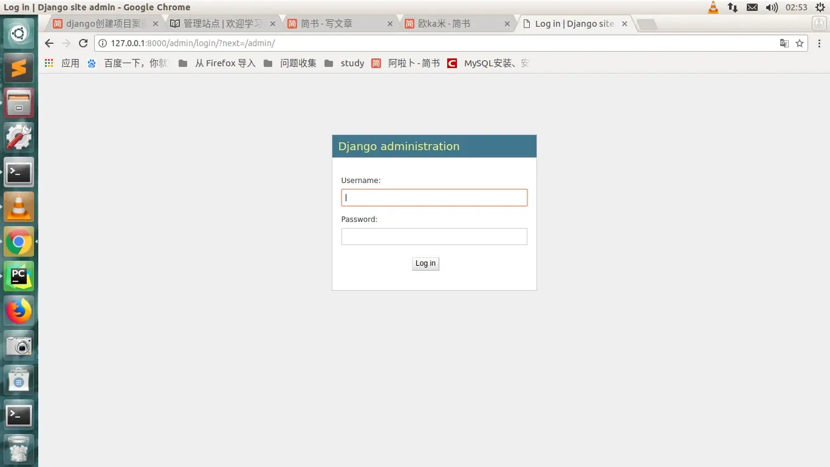Click the Log in button
This screenshot has width=830, height=467.
click(x=425, y=263)
